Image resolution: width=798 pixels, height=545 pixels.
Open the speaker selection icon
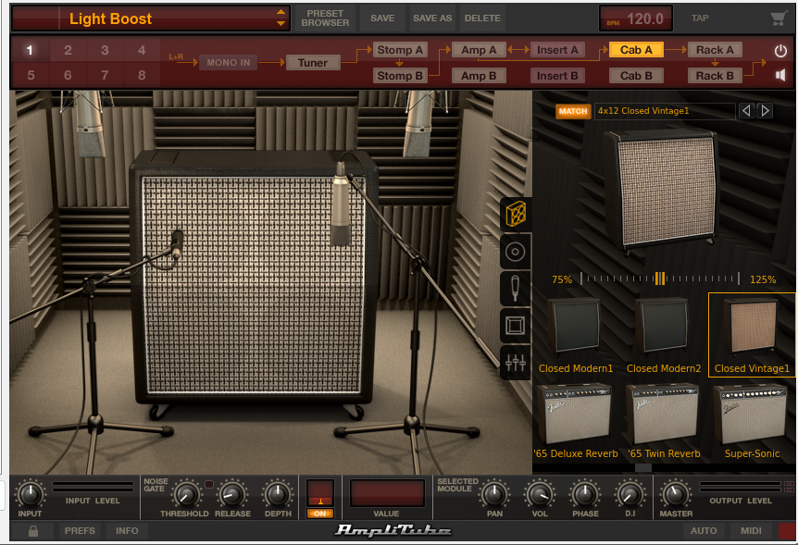click(516, 252)
